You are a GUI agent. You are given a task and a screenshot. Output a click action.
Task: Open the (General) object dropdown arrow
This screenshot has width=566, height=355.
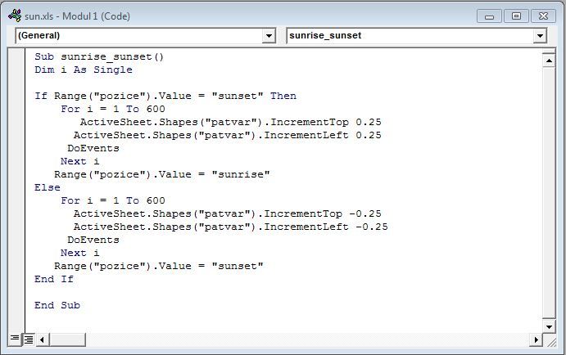269,36
